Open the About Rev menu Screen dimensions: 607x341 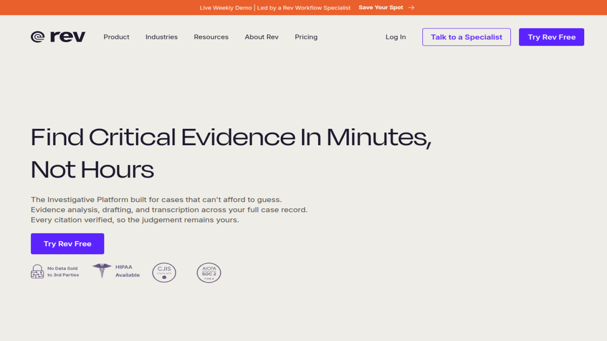262,37
